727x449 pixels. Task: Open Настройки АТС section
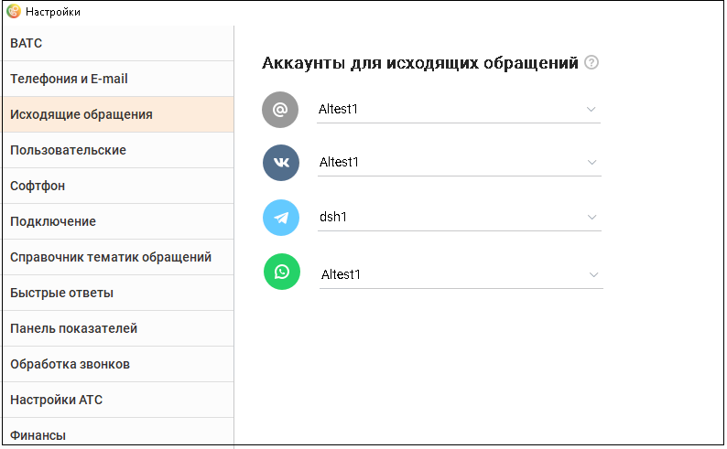coord(118,400)
